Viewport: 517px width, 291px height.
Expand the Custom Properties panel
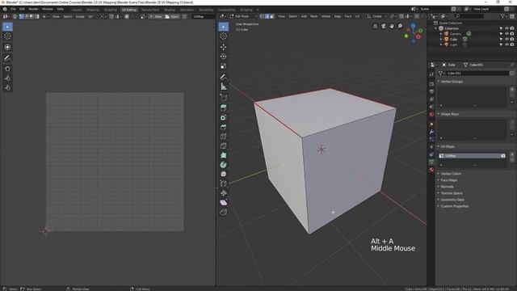coord(453,206)
